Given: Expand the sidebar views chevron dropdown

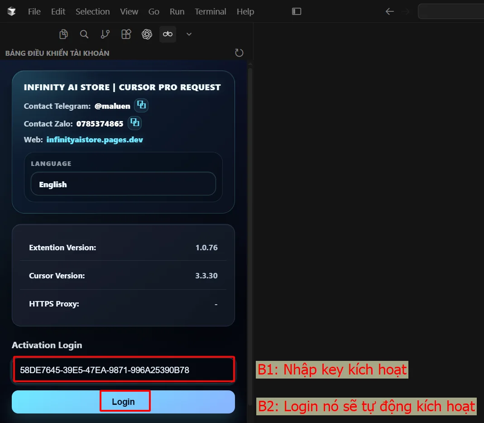Looking at the screenshot, I should tap(189, 34).
